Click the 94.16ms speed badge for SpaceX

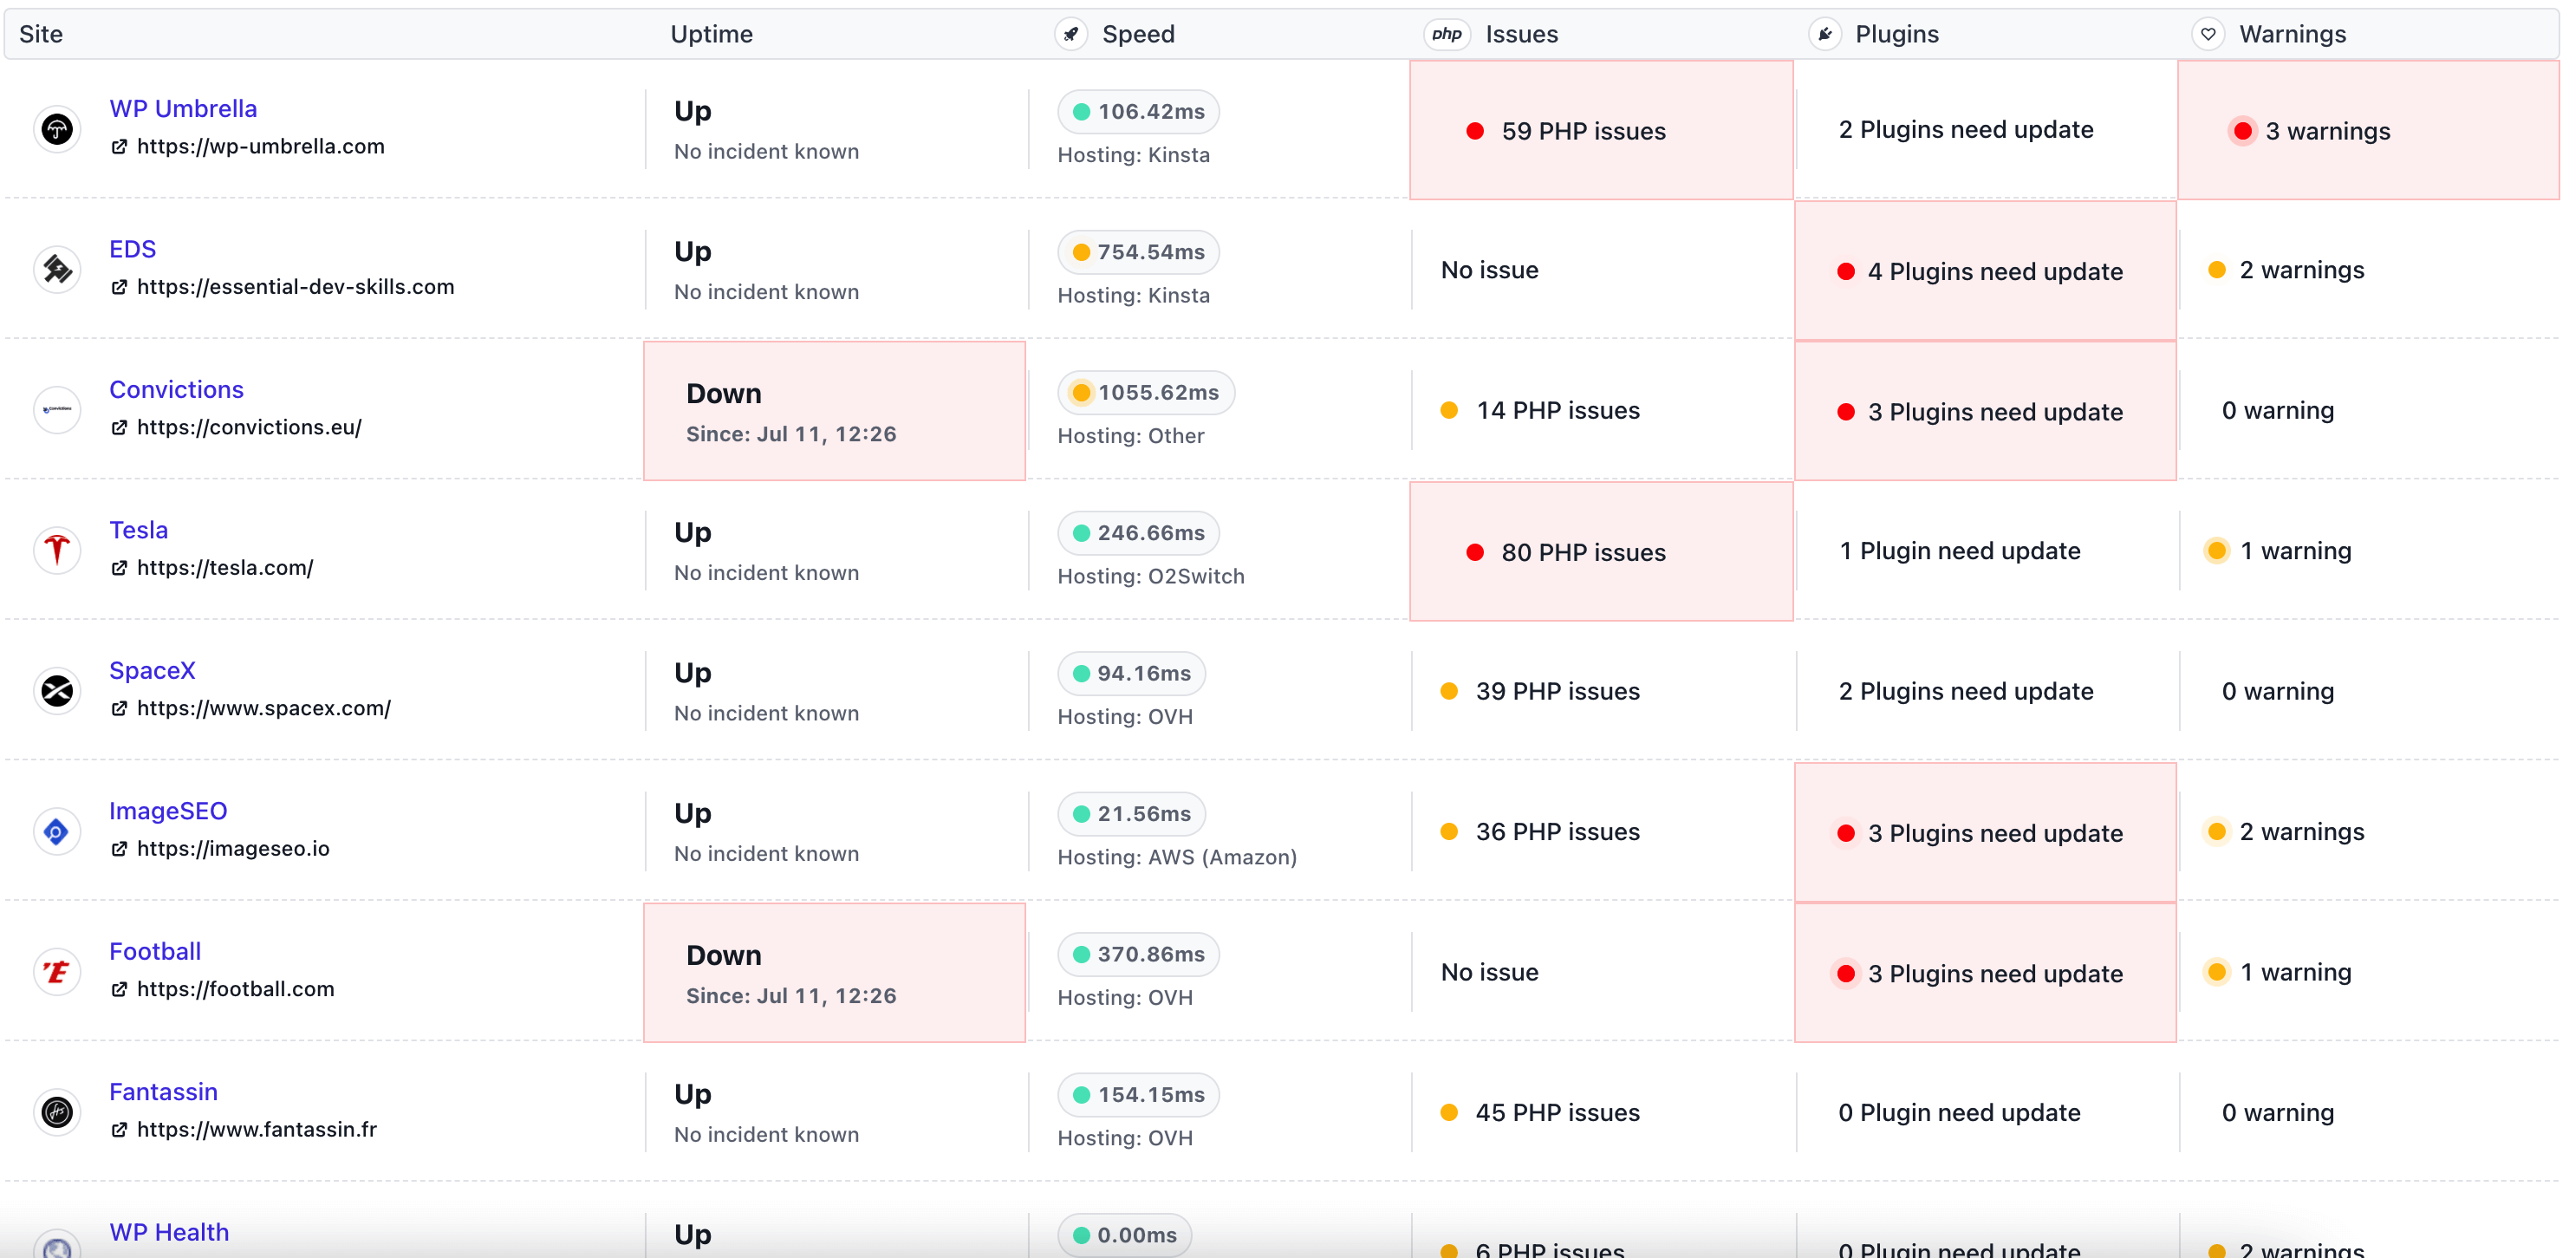click(1131, 674)
